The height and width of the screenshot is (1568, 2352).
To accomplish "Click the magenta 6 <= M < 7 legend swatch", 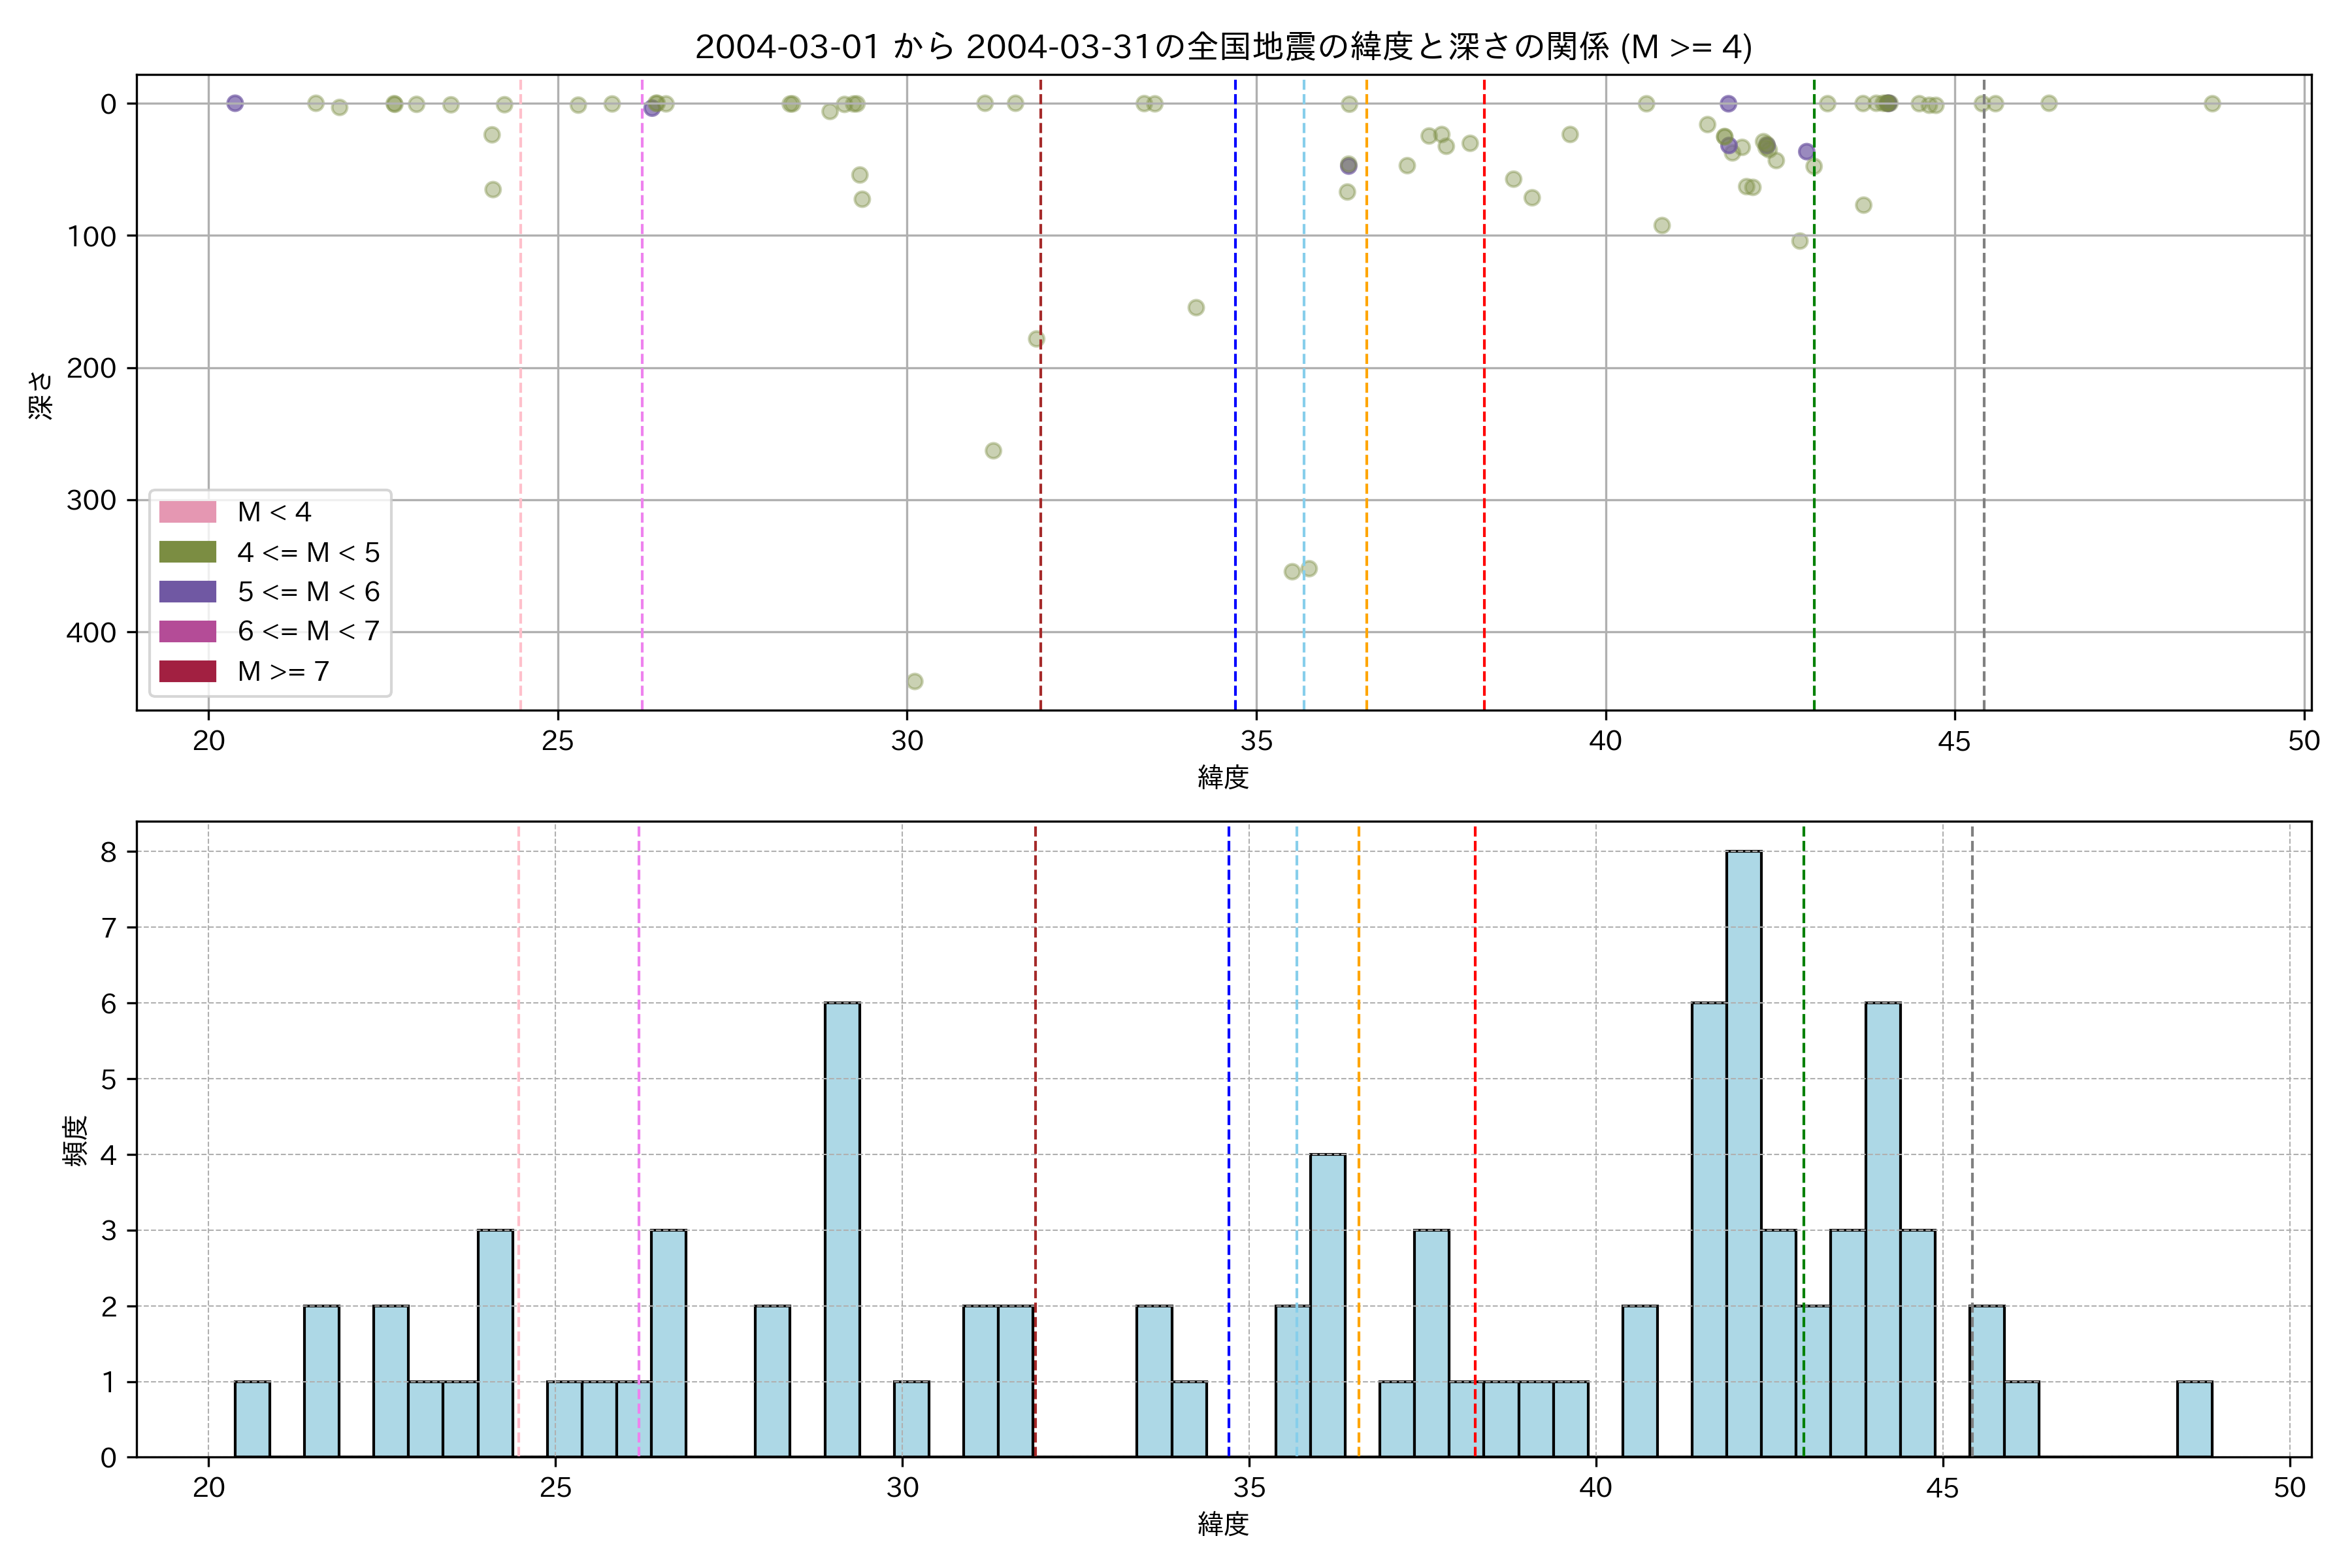I will [x=187, y=631].
